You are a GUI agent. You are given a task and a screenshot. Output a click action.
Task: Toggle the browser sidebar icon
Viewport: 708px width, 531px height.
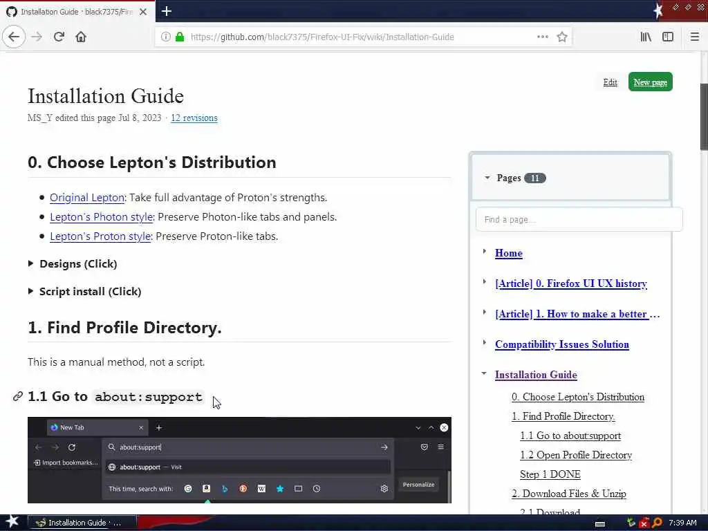(668, 37)
